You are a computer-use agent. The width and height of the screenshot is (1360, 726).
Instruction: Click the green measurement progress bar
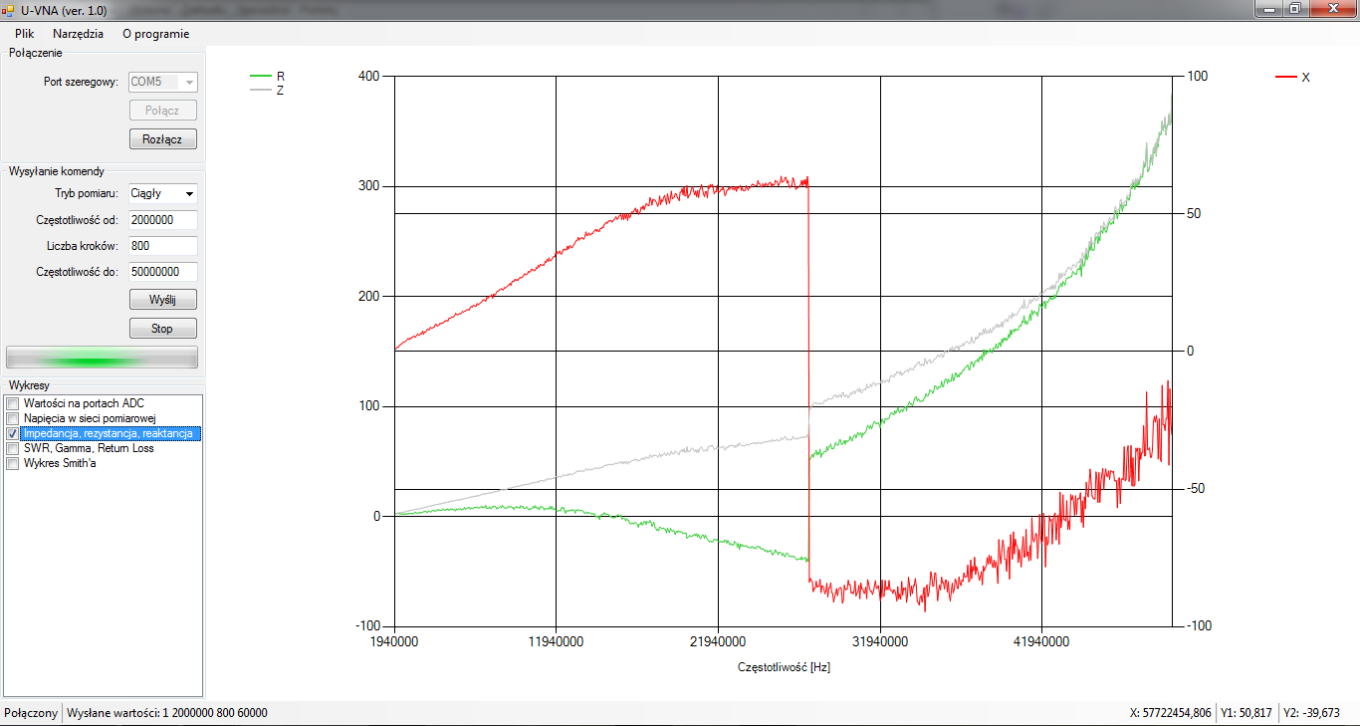pos(102,358)
